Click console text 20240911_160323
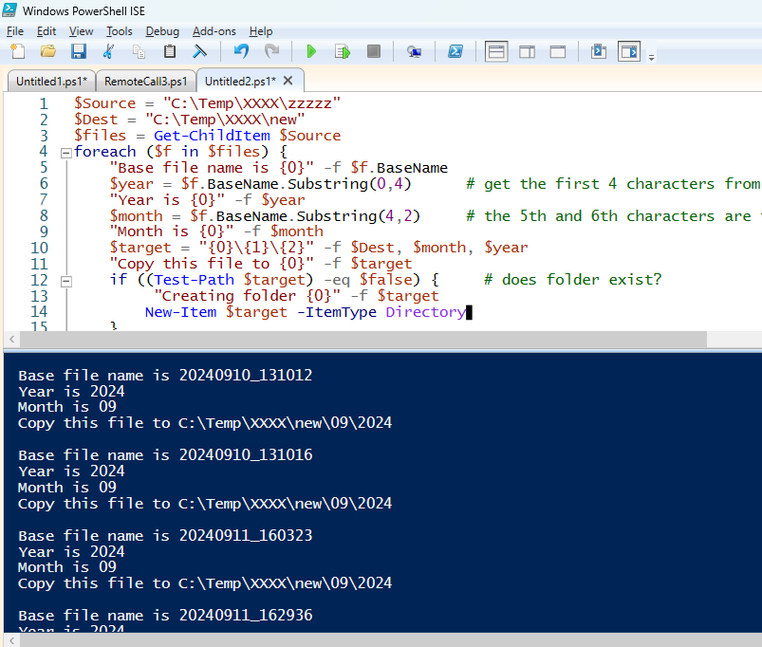Image resolution: width=762 pixels, height=647 pixels. pos(246,536)
